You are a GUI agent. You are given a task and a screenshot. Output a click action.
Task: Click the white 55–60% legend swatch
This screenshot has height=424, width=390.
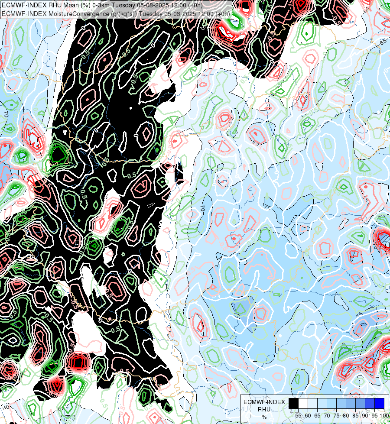tap(303, 404)
